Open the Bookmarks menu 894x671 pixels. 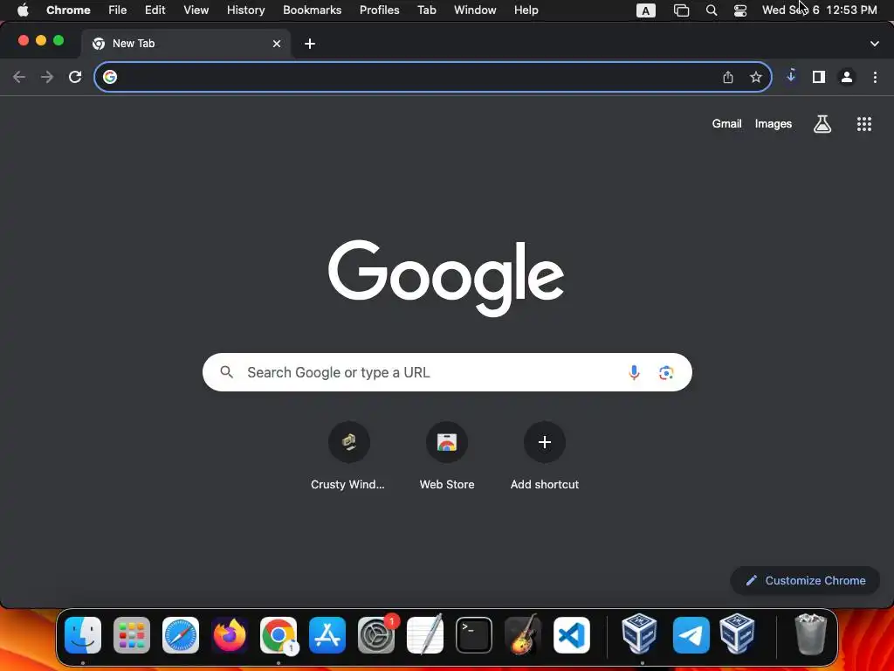[x=312, y=10]
